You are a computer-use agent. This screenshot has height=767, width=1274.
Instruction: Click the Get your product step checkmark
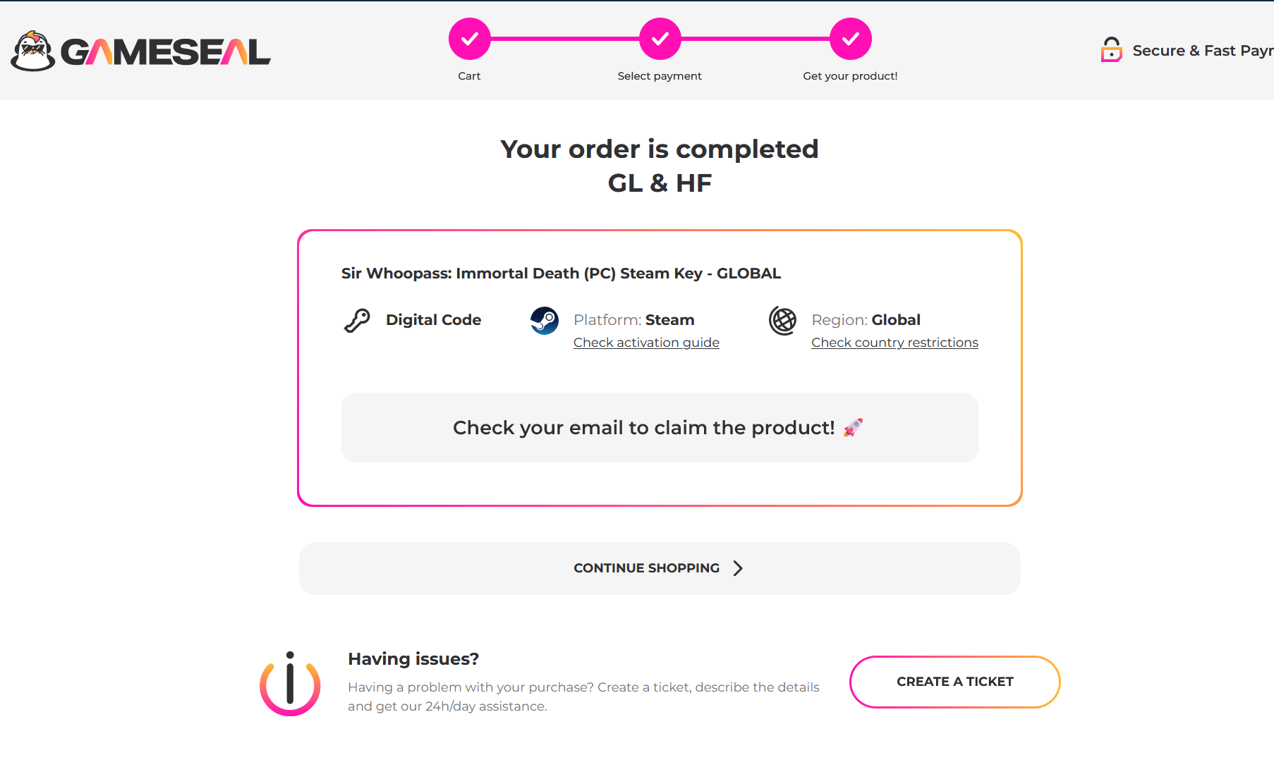coord(850,39)
